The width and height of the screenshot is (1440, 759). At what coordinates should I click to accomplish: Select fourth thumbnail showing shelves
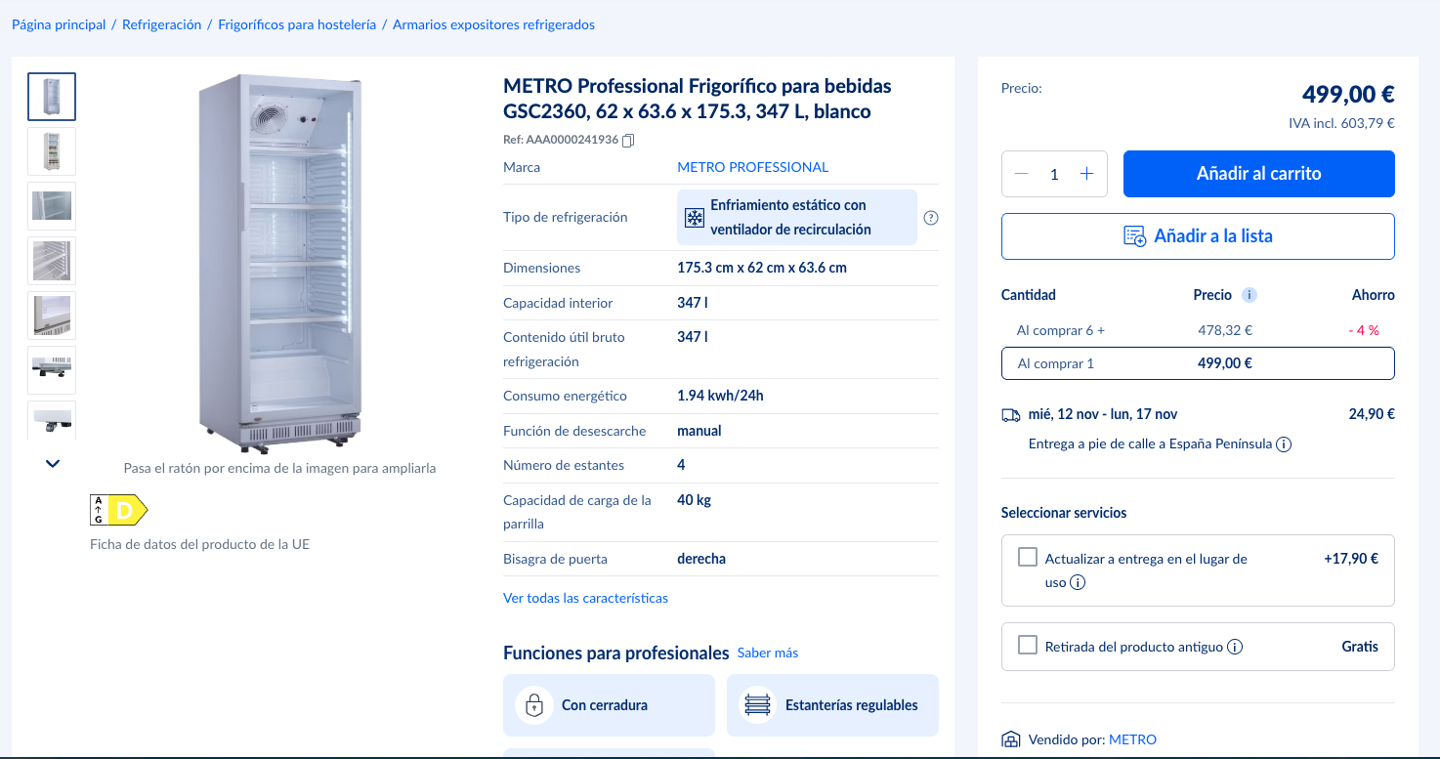[x=52, y=261]
